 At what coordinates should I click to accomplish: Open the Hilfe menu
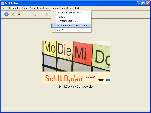pyautogui.click(x=78, y=8)
